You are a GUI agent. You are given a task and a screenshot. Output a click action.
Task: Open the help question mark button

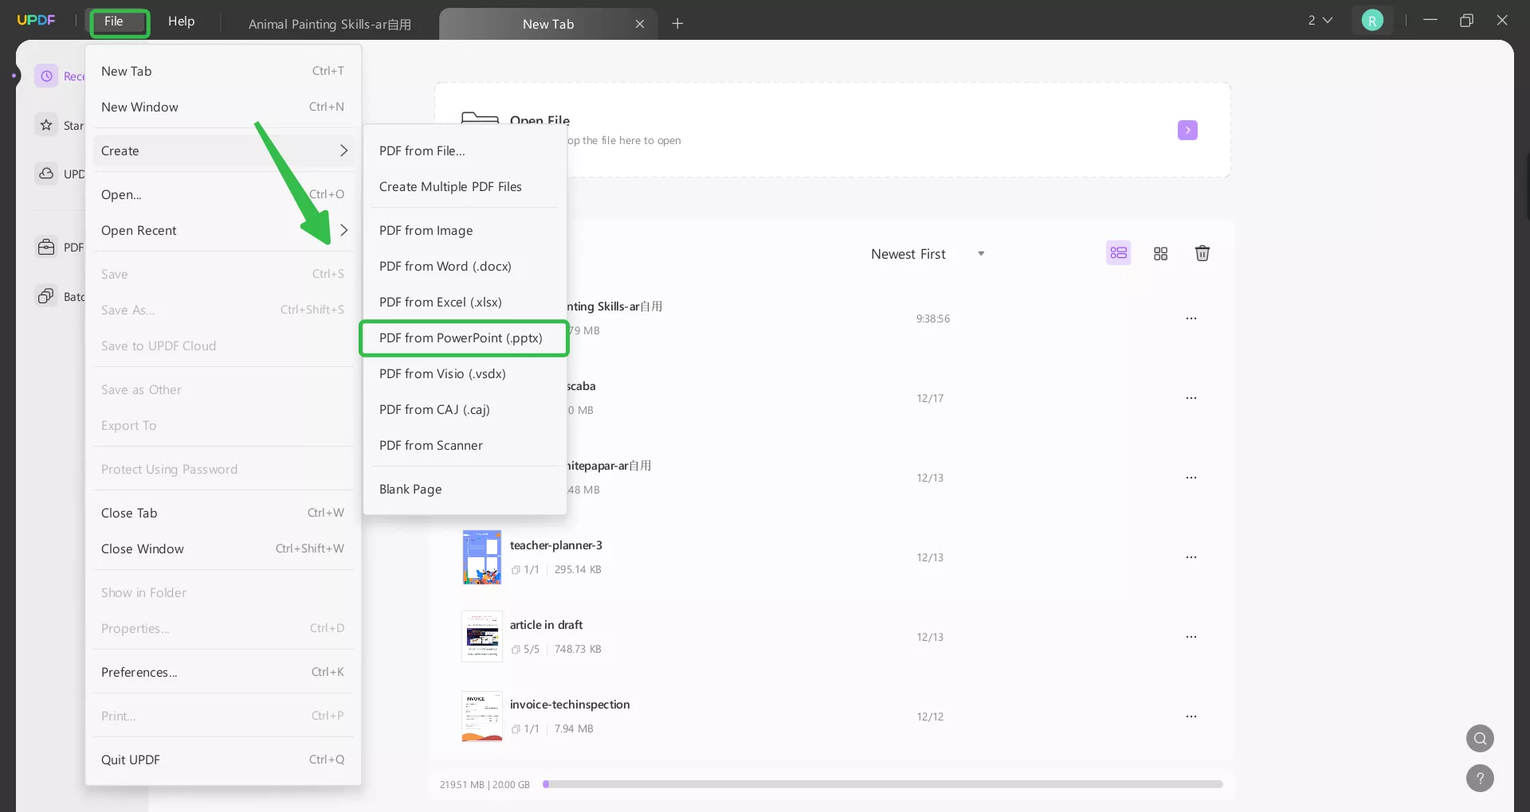pos(1480,778)
